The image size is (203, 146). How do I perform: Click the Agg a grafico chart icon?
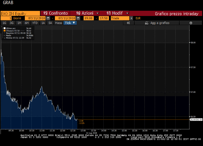(x=146, y=23)
